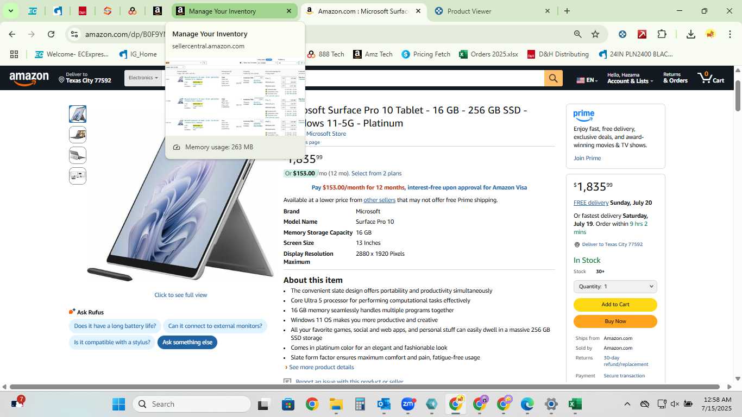Screen dimensions: 742x417
Task: Expand the EN language selector
Action: click(587, 80)
